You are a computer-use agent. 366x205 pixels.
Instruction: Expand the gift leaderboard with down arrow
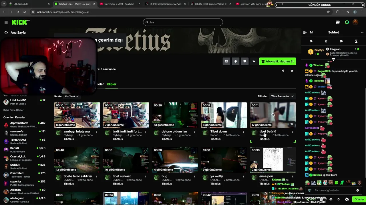(333, 60)
